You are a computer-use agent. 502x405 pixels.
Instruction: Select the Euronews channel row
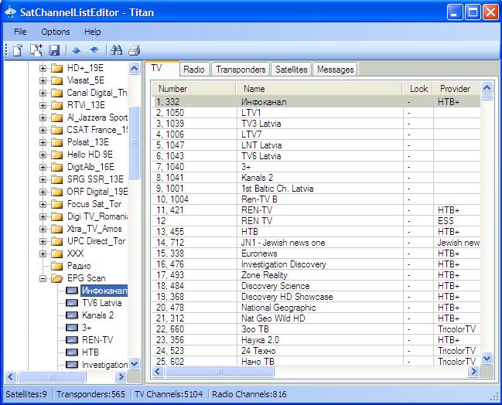point(316,254)
